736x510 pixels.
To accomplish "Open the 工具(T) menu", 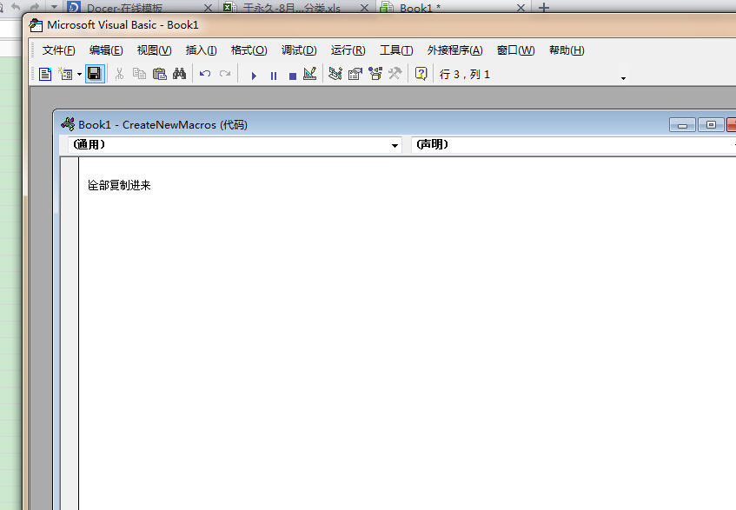I will pos(395,50).
